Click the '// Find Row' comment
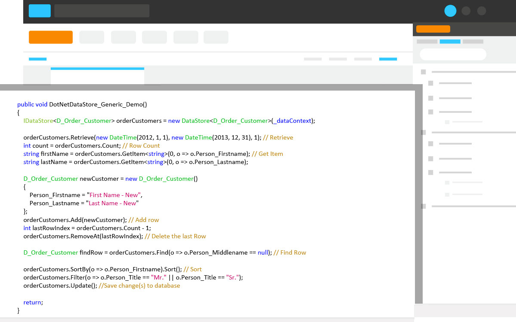 click(290, 252)
